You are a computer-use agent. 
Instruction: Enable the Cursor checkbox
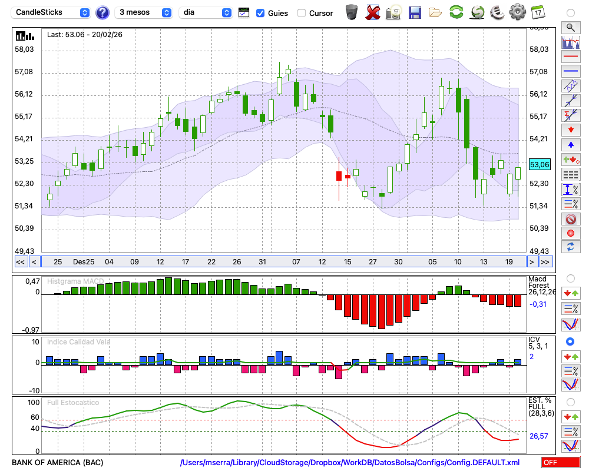click(x=301, y=13)
